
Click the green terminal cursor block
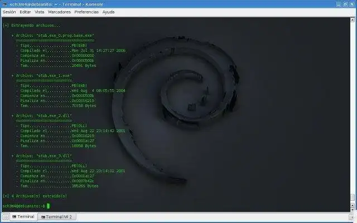(49, 206)
